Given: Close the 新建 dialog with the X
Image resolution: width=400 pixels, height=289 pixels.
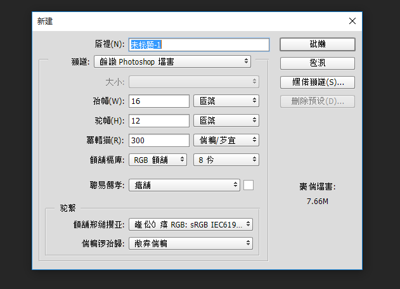Looking at the screenshot, I should [352, 21].
